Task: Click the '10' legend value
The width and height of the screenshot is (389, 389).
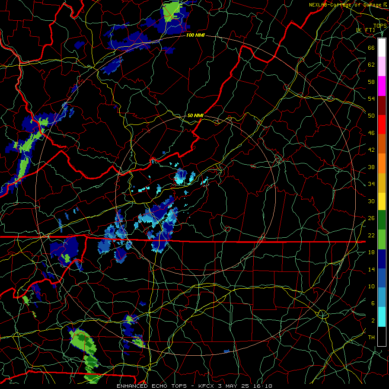Action: tap(371, 286)
